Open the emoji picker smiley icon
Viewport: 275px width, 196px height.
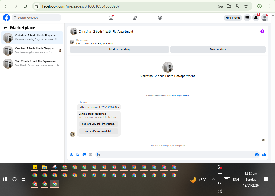coord(257,155)
